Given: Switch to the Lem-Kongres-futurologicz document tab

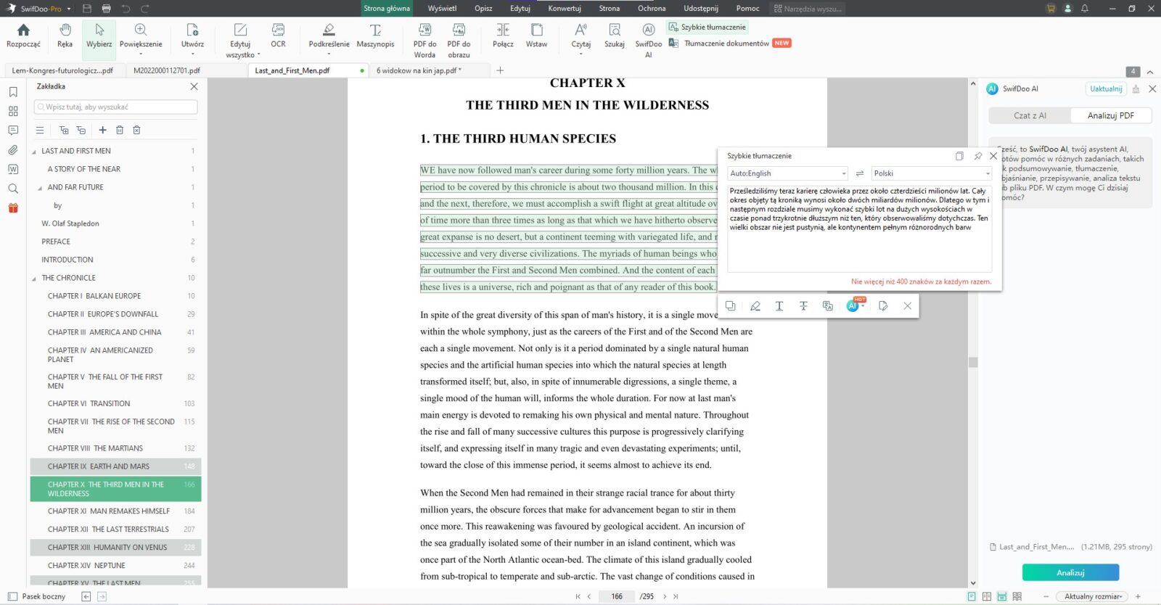Looking at the screenshot, I should pyautogui.click(x=62, y=70).
